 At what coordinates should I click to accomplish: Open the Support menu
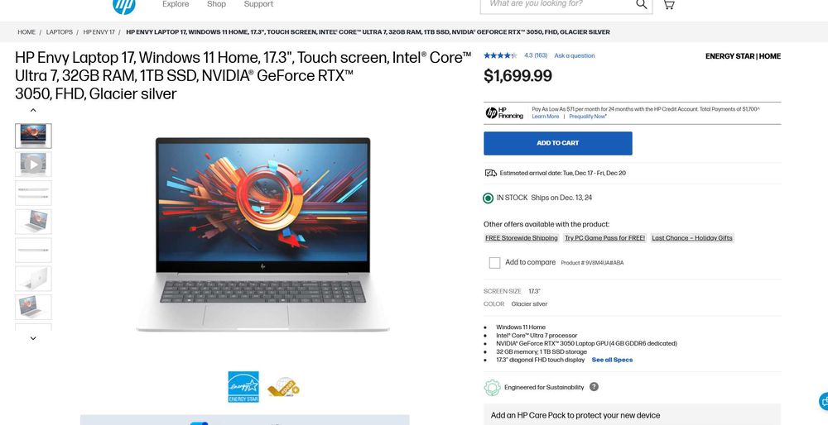[x=258, y=4]
